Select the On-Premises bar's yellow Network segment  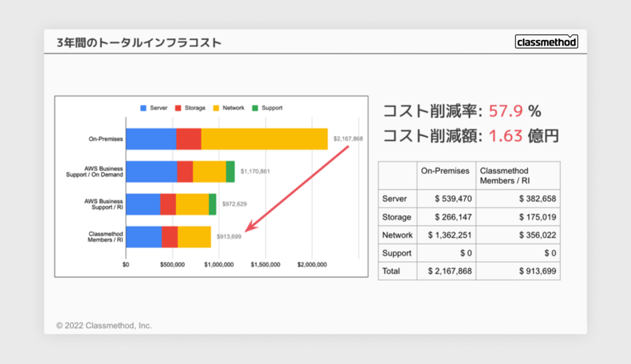(x=264, y=139)
